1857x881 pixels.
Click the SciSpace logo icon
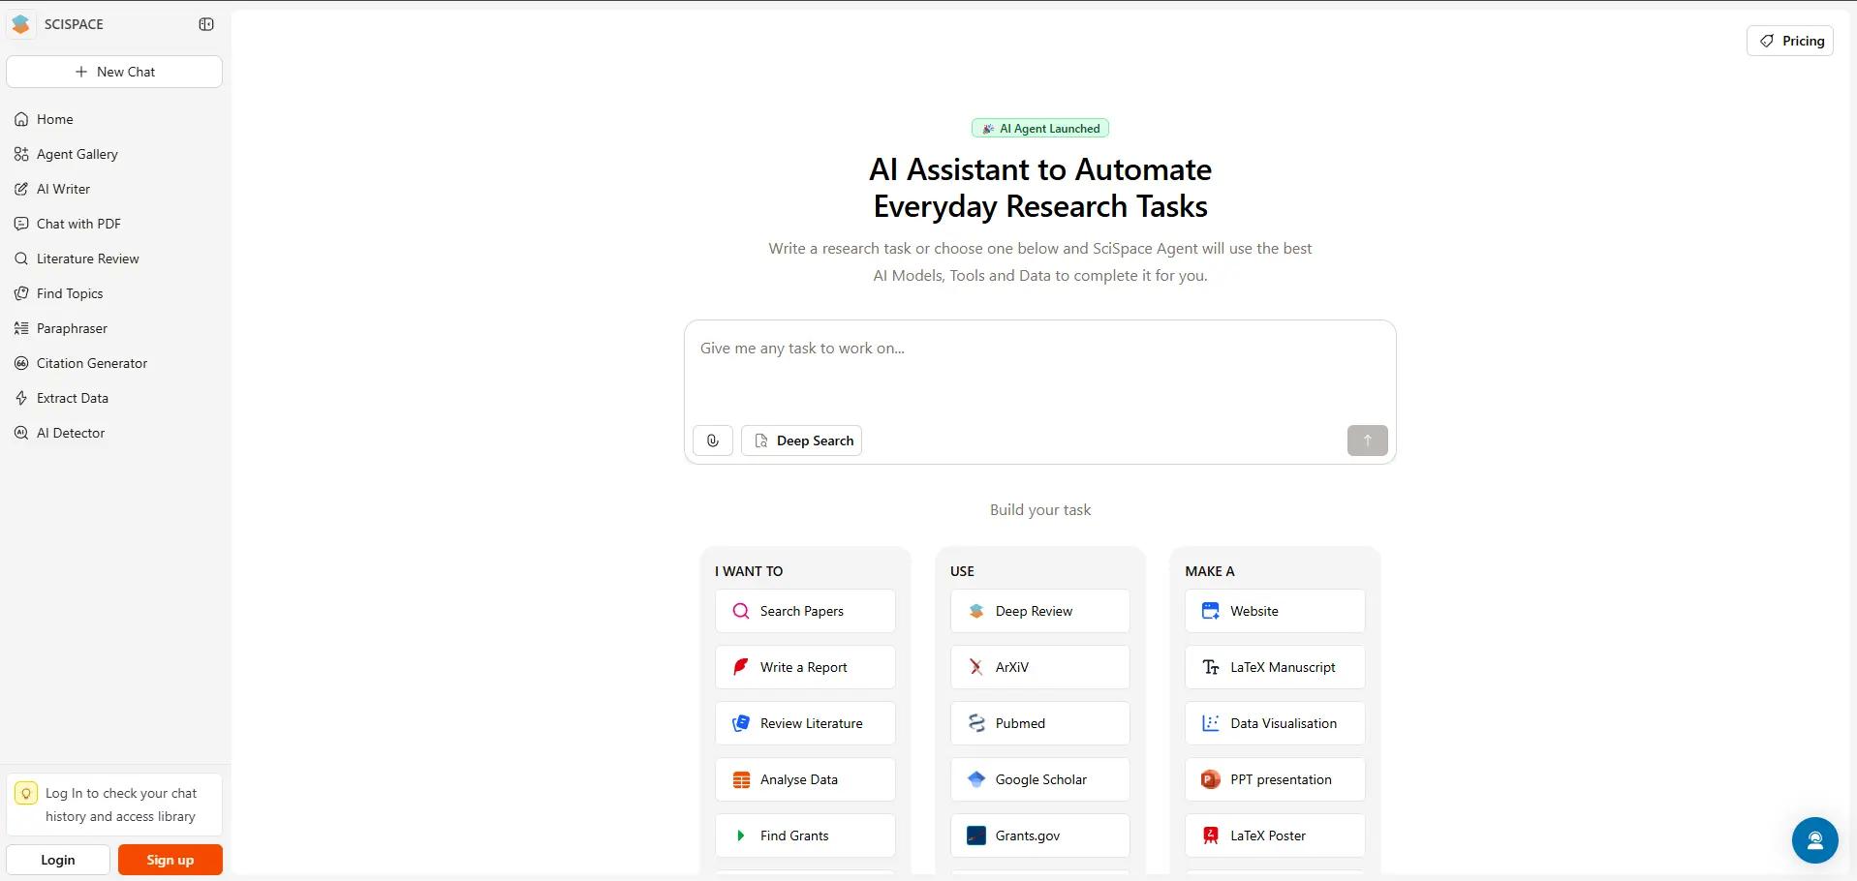click(x=21, y=24)
